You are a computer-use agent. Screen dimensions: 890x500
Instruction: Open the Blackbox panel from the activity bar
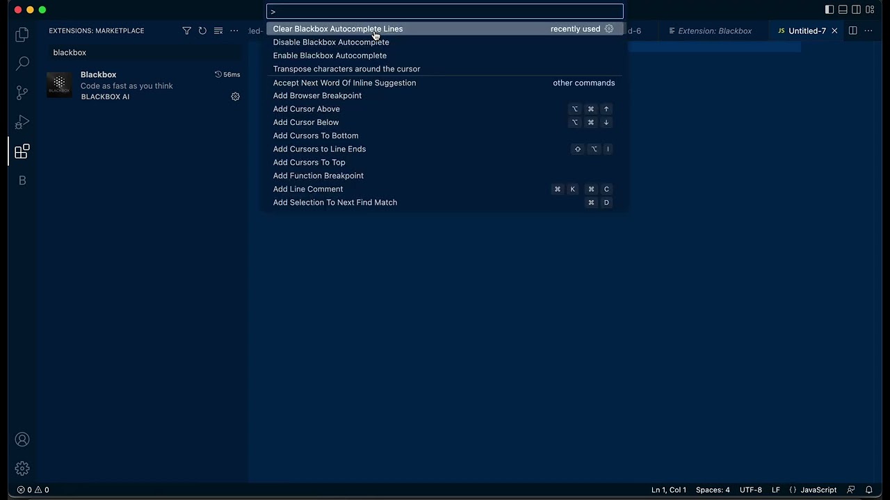[22, 181]
